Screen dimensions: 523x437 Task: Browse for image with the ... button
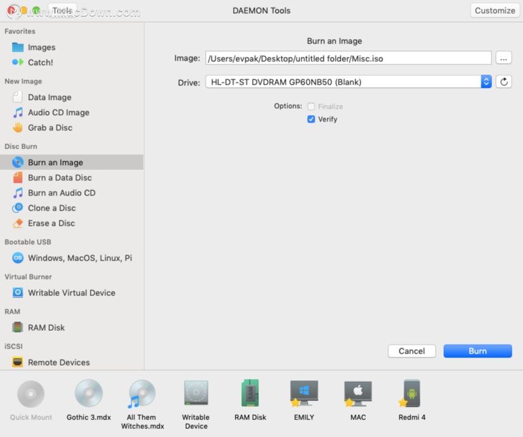pyautogui.click(x=503, y=58)
